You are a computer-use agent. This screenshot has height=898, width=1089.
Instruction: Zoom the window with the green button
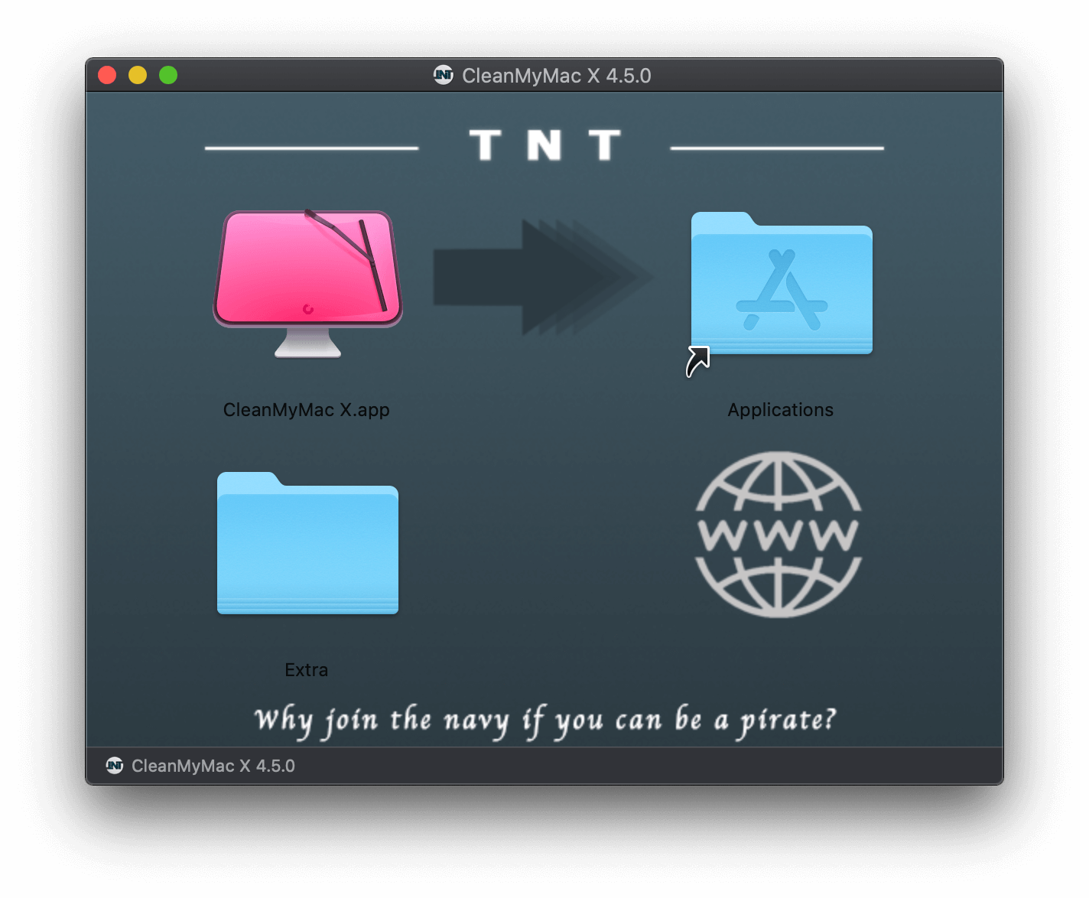click(x=168, y=75)
